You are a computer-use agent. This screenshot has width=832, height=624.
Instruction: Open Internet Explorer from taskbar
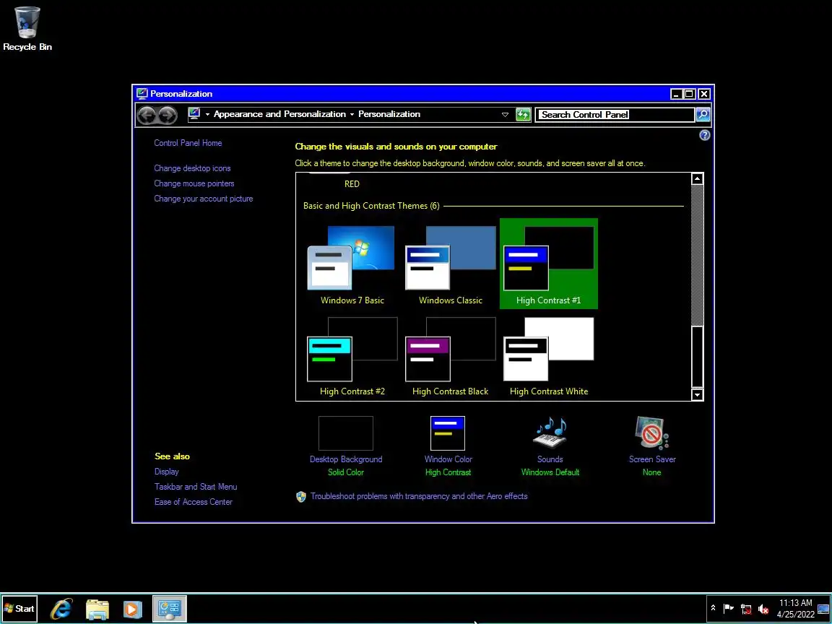(61, 609)
